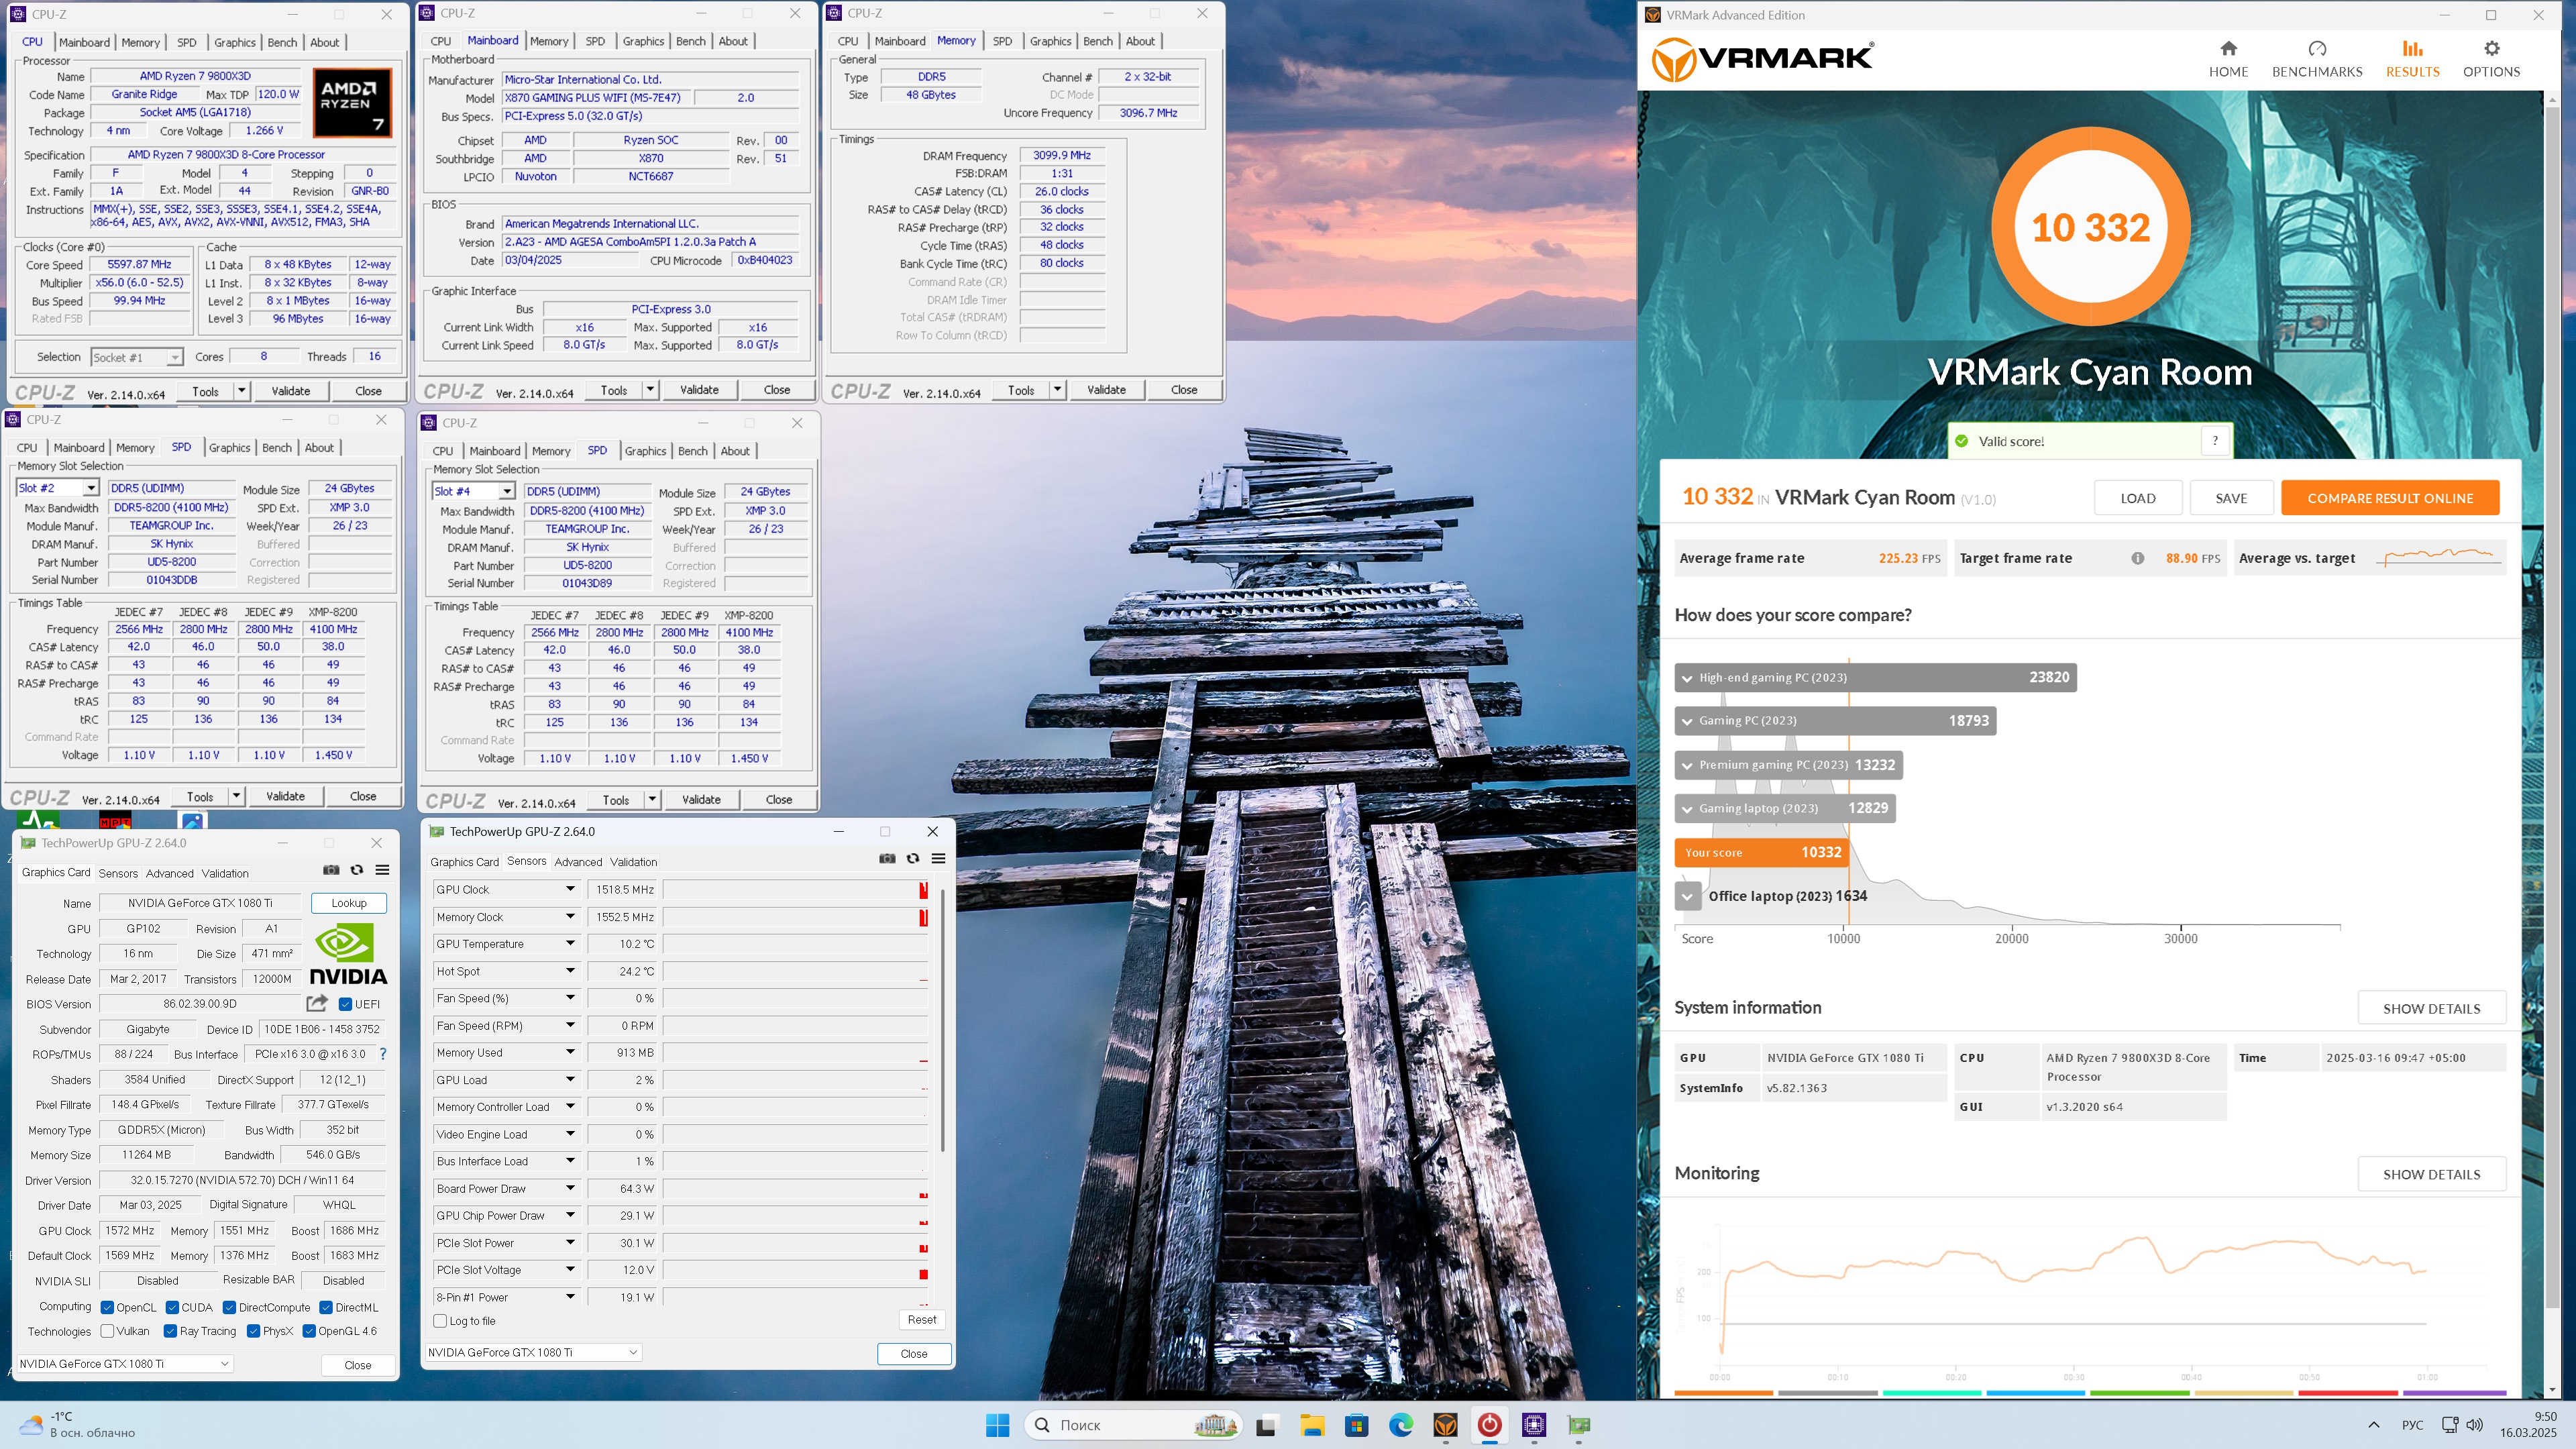Click the AMD Ryzen 7 logo in CPU-Z
Image resolution: width=2576 pixels, height=1449 pixels.
tap(352, 102)
